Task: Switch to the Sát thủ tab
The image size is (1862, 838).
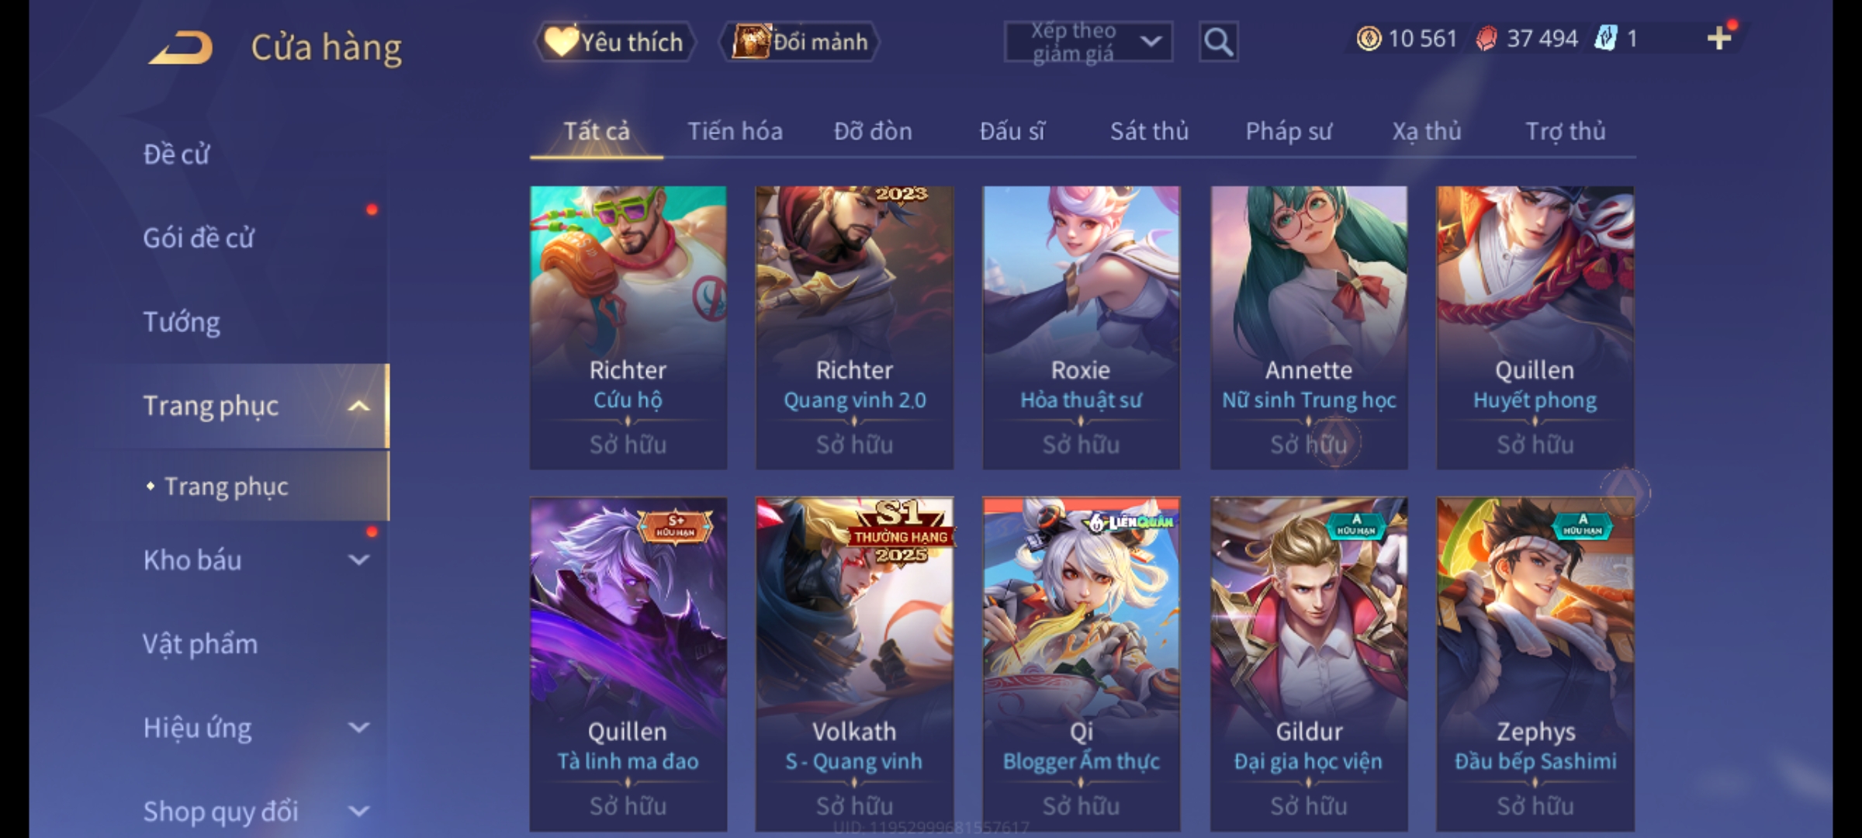Action: [1149, 131]
